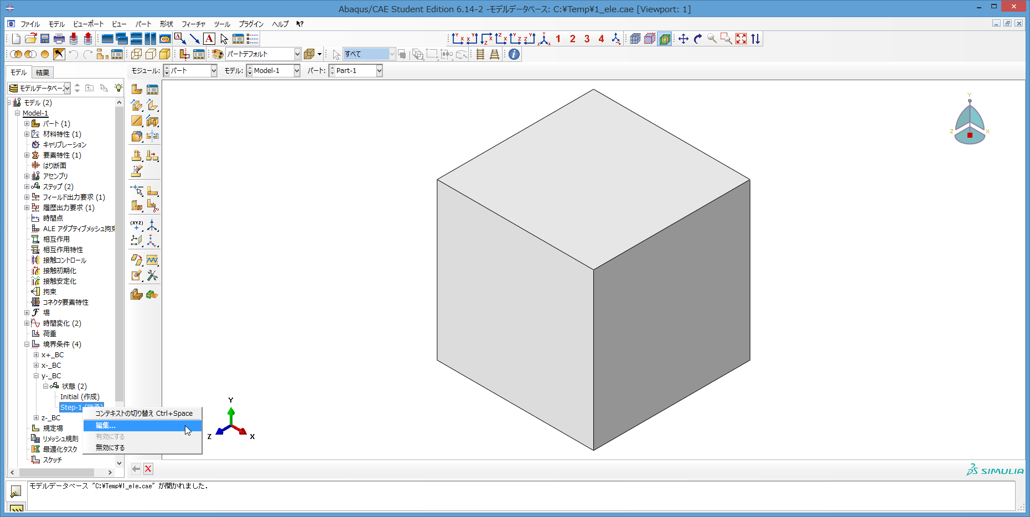Select the Rotate view tool
This screenshot has width=1030, height=517.
click(697, 39)
